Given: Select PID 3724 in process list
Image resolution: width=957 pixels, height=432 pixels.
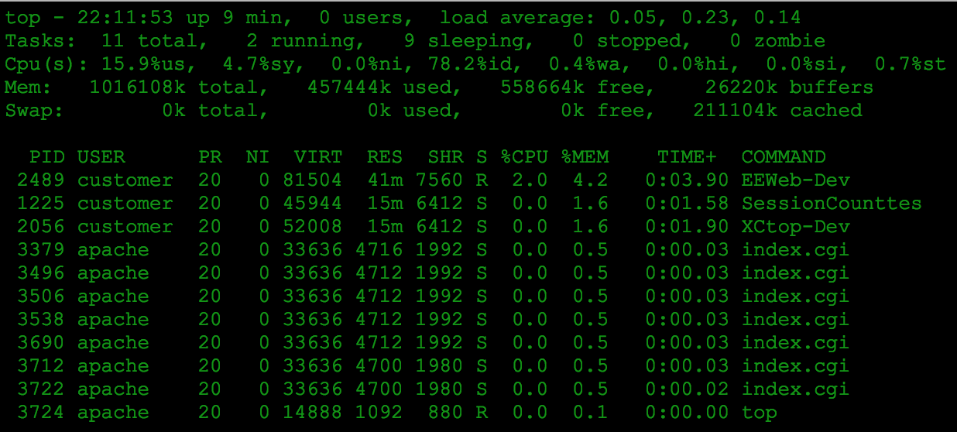Looking at the screenshot, I should pyautogui.click(x=41, y=412).
